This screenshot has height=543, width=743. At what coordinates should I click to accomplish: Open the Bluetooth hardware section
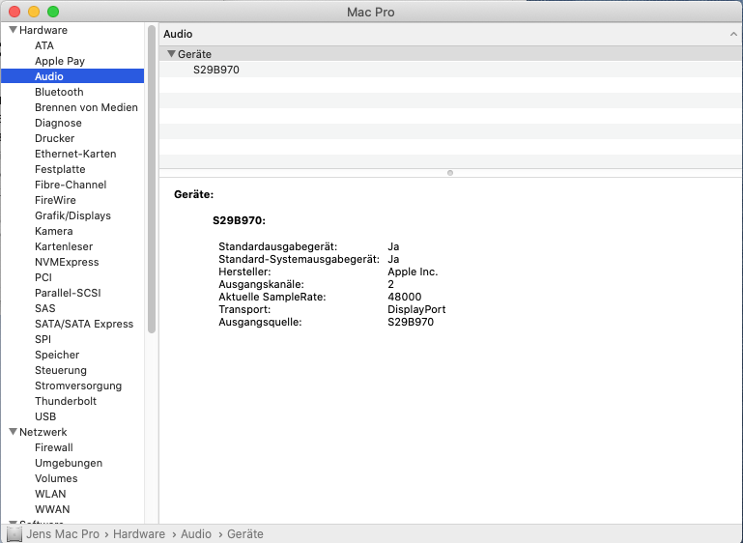[x=59, y=92]
